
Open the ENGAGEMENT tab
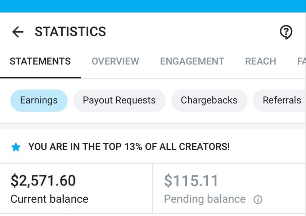click(192, 61)
